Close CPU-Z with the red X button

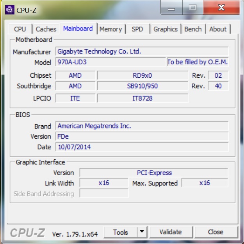[x=221, y=7]
